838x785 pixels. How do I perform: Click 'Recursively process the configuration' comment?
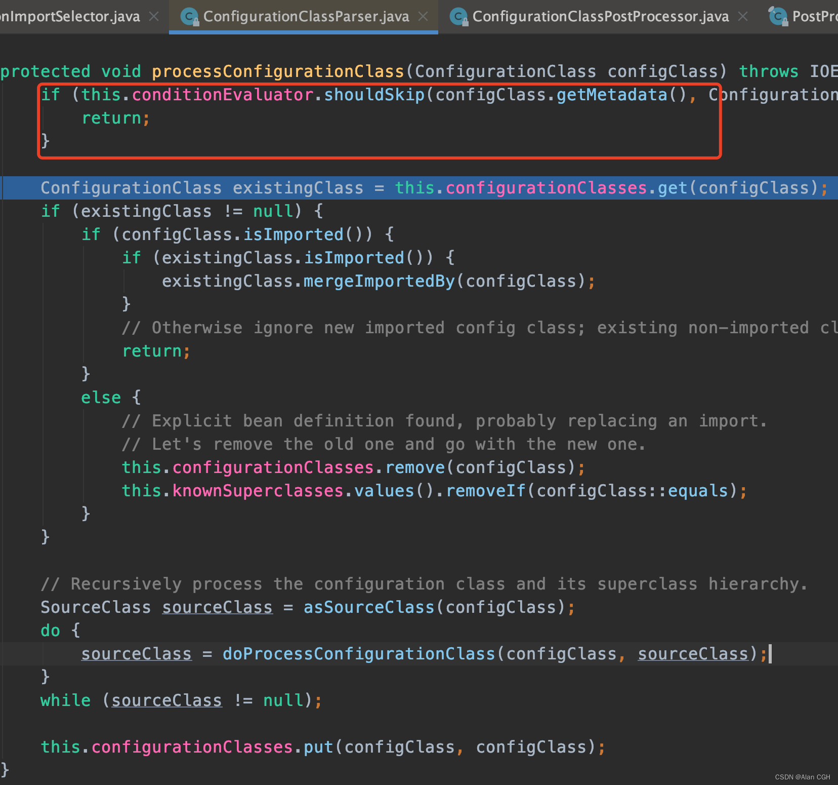click(x=424, y=584)
